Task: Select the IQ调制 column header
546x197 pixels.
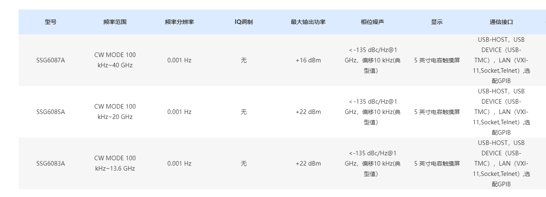Action: 243,22
